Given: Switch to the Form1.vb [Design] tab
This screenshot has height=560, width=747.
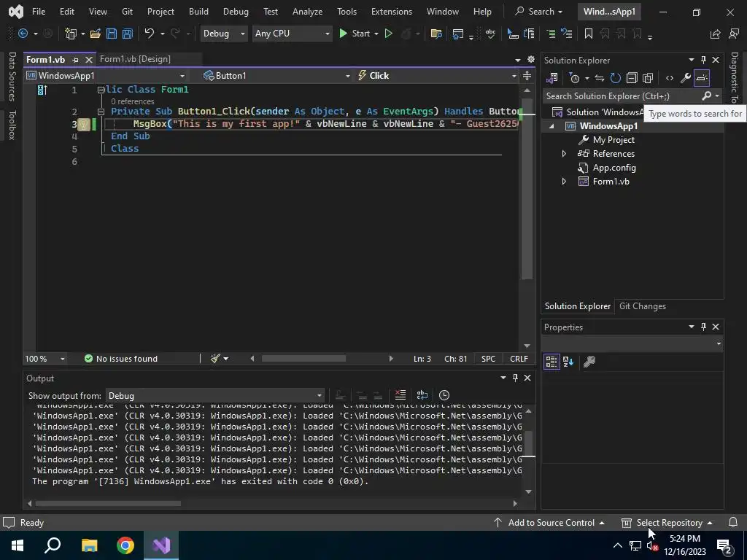Looking at the screenshot, I should 135,59.
